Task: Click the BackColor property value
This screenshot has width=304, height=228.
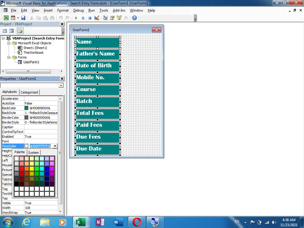Action: coord(41,108)
